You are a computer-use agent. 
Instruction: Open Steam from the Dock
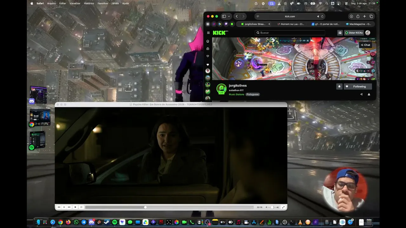[107, 222]
